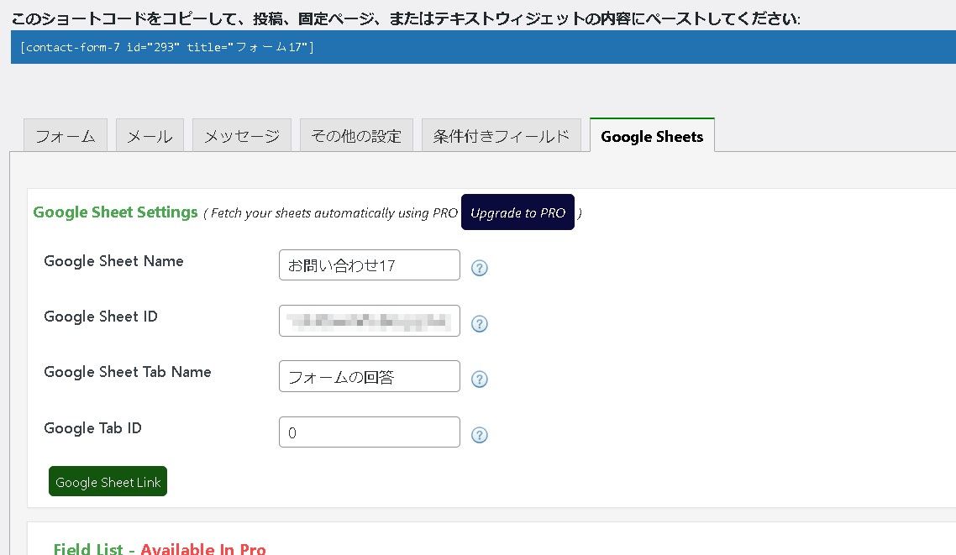This screenshot has width=956, height=555.
Task: Switch to the 条件付きフィールド tab
Action: pos(501,134)
